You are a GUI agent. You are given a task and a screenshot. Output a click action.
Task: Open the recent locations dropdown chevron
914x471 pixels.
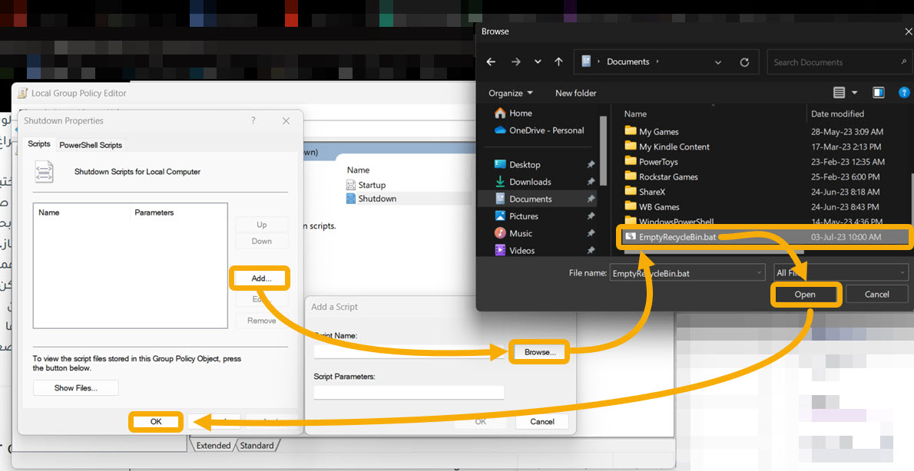538,62
